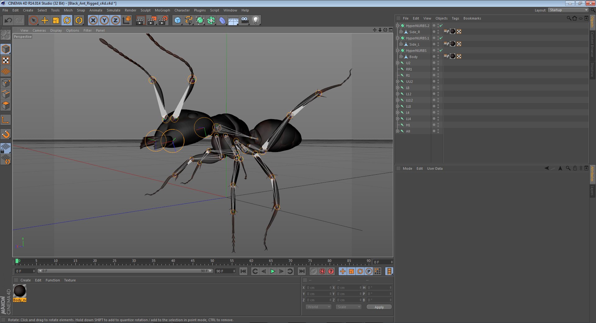
Task: Select the Scale tool icon
Action: point(56,20)
